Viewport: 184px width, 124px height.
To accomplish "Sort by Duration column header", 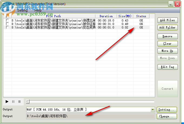I will [106, 16].
